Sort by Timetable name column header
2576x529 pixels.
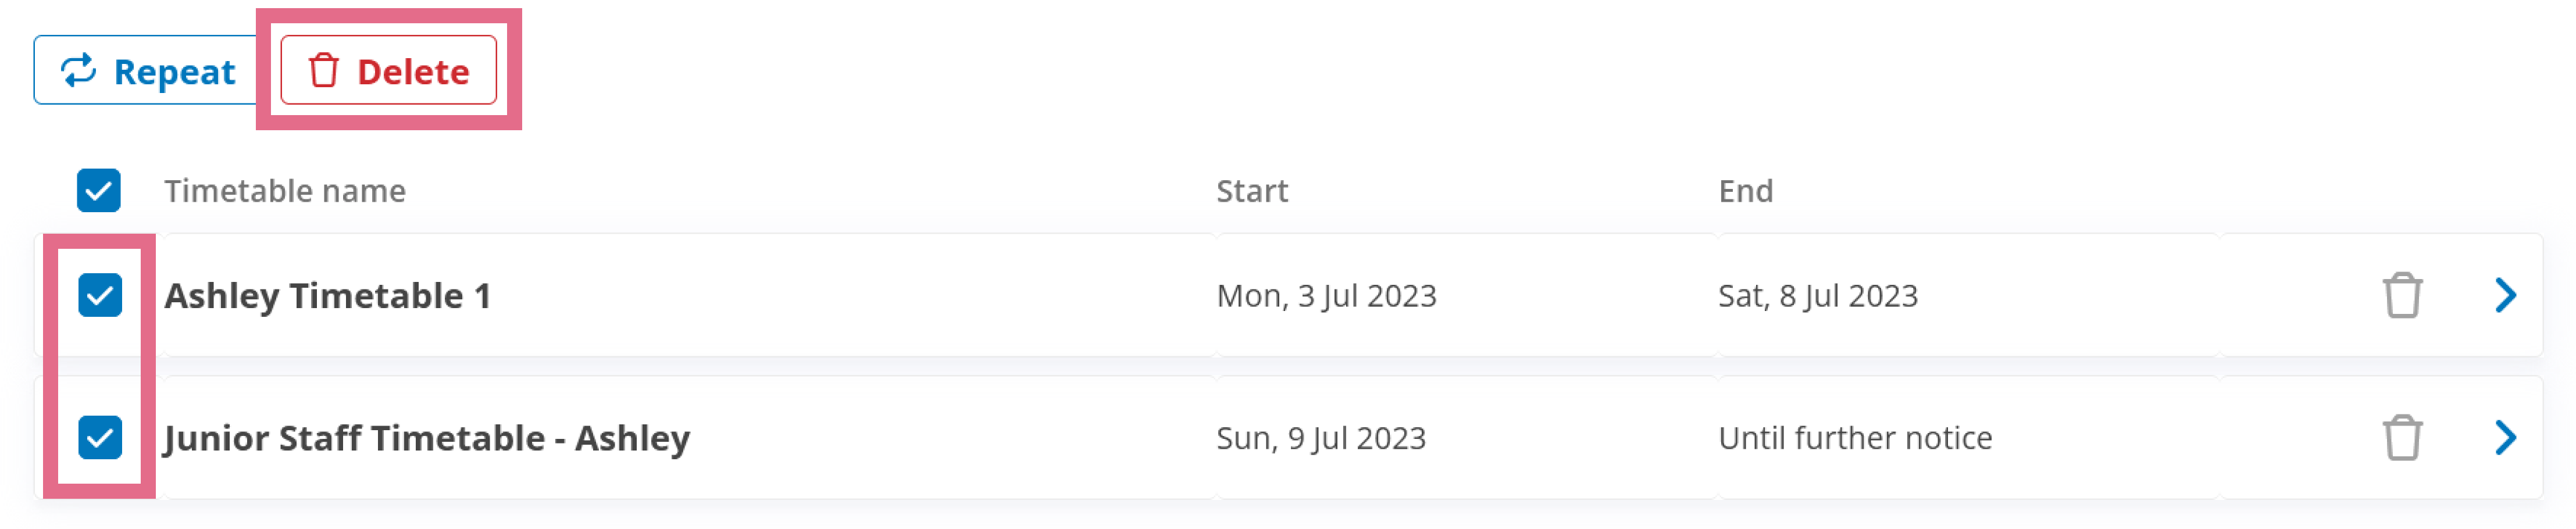285,190
